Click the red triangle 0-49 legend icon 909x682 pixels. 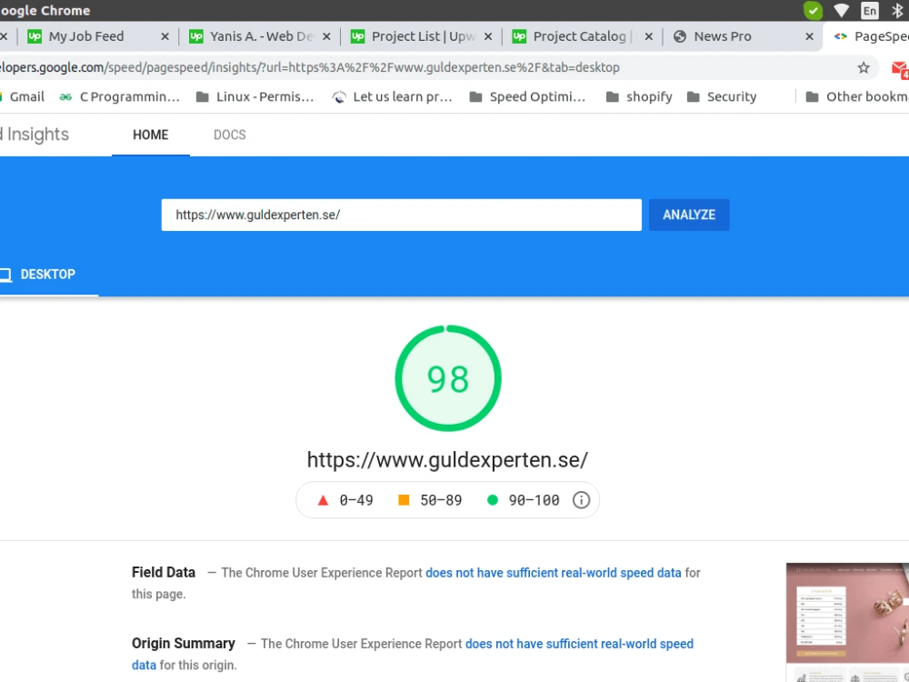click(323, 500)
